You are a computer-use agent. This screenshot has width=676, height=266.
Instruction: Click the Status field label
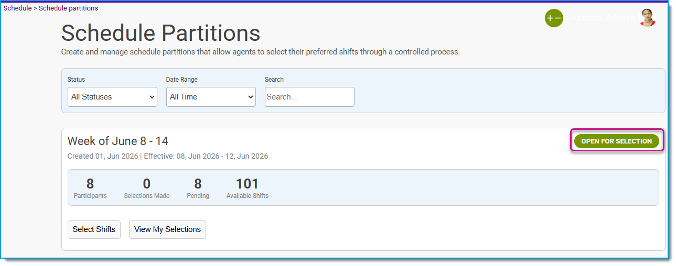76,80
